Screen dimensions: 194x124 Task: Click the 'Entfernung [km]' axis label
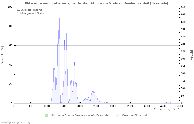[x=167, y=109]
